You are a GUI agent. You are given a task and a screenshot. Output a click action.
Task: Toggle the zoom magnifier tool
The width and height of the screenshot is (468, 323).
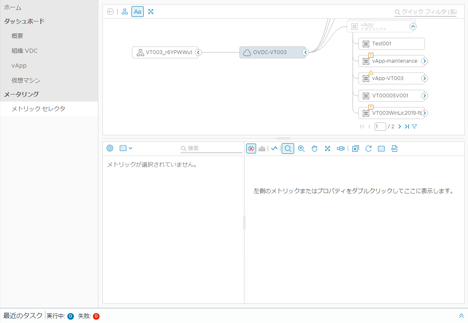click(288, 149)
